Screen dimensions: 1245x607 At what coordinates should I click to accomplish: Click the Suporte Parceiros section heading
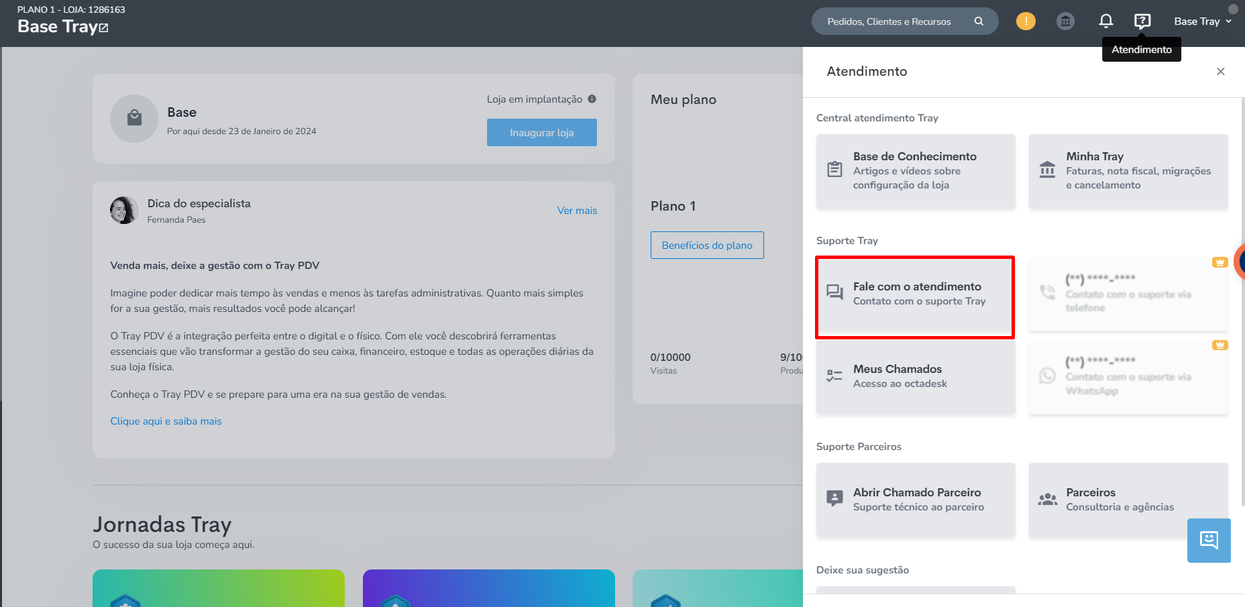click(x=859, y=447)
